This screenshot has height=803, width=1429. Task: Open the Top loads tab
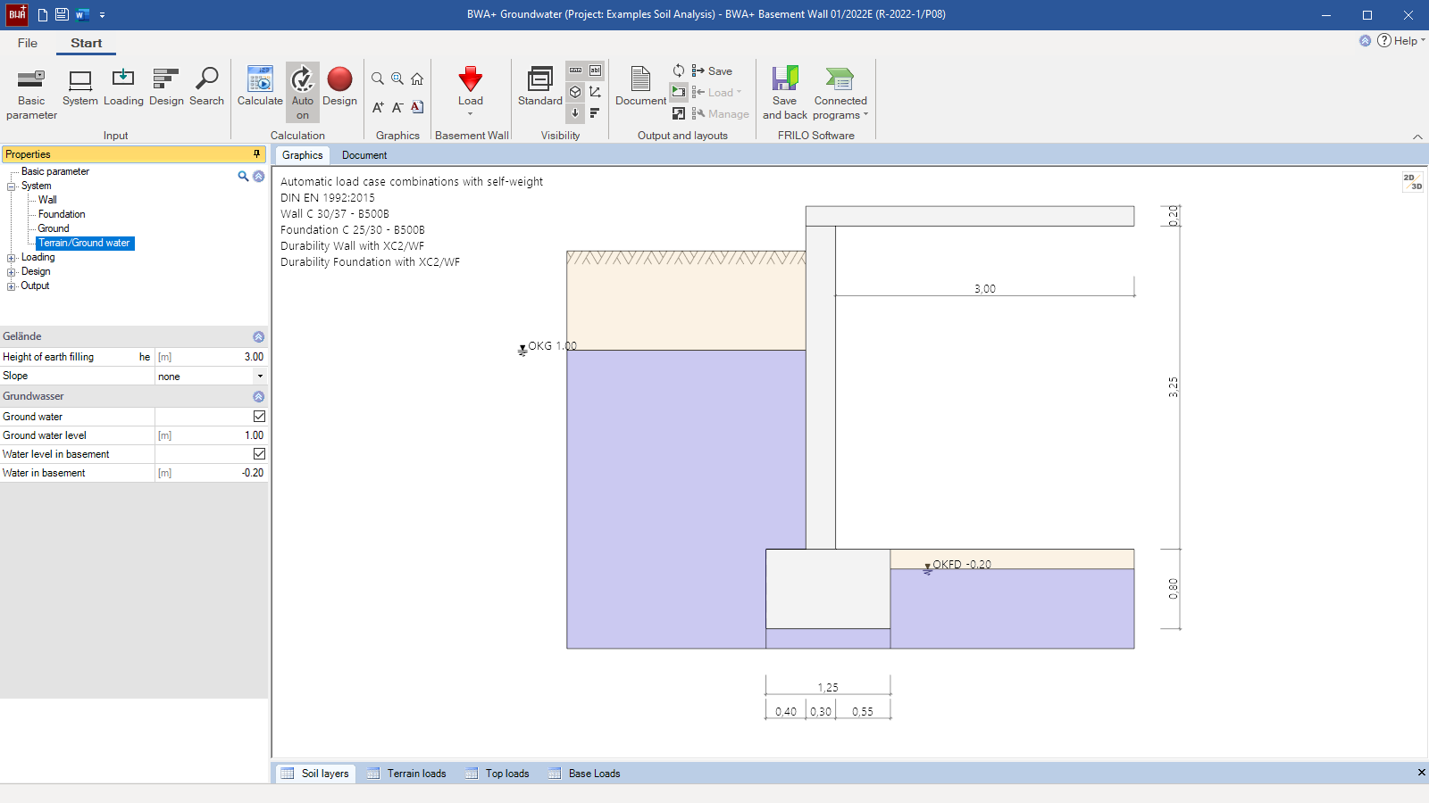[x=497, y=774]
